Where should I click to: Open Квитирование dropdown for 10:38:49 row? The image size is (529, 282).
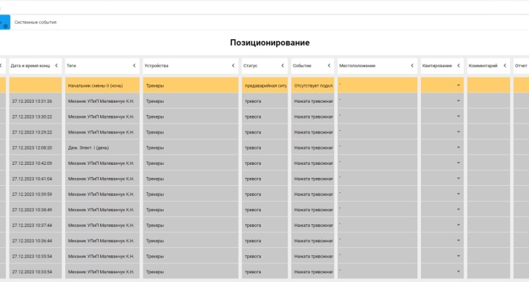pyautogui.click(x=458, y=209)
